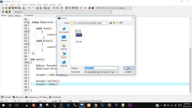This screenshot has width=192, height=108.
Task: Collapse the fold marker at line 17
Action: pos(28,22)
